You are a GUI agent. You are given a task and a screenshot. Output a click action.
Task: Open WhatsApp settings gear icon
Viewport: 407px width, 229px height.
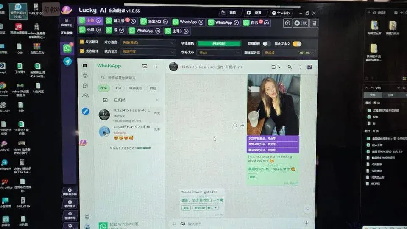tap(87, 217)
